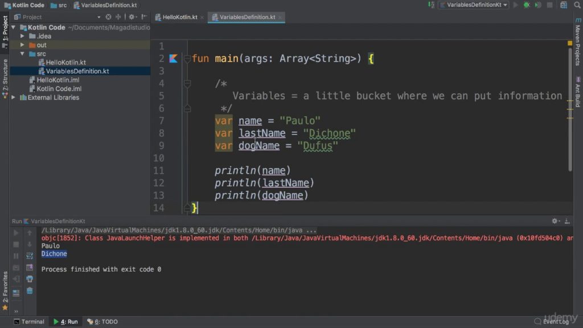Click the editor vertical scrollbar

[570, 110]
